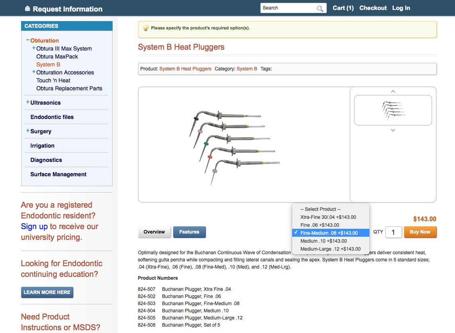Click the lightbulb notice icon
455x333 pixels.
point(146,28)
